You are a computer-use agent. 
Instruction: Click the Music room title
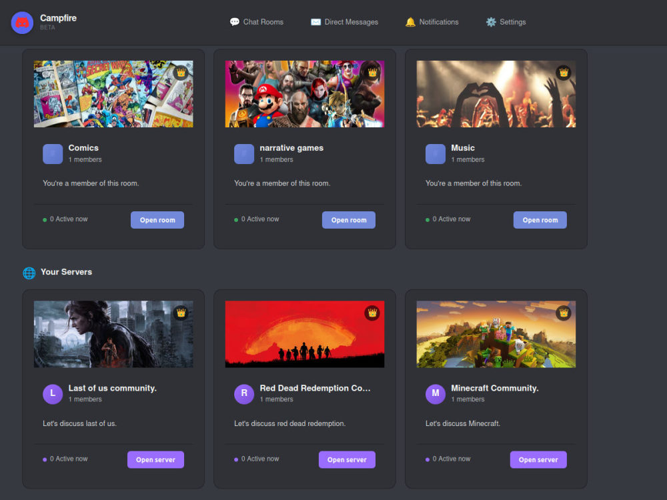point(463,148)
